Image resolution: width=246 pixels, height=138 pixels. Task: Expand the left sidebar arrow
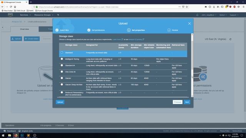[2, 27]
